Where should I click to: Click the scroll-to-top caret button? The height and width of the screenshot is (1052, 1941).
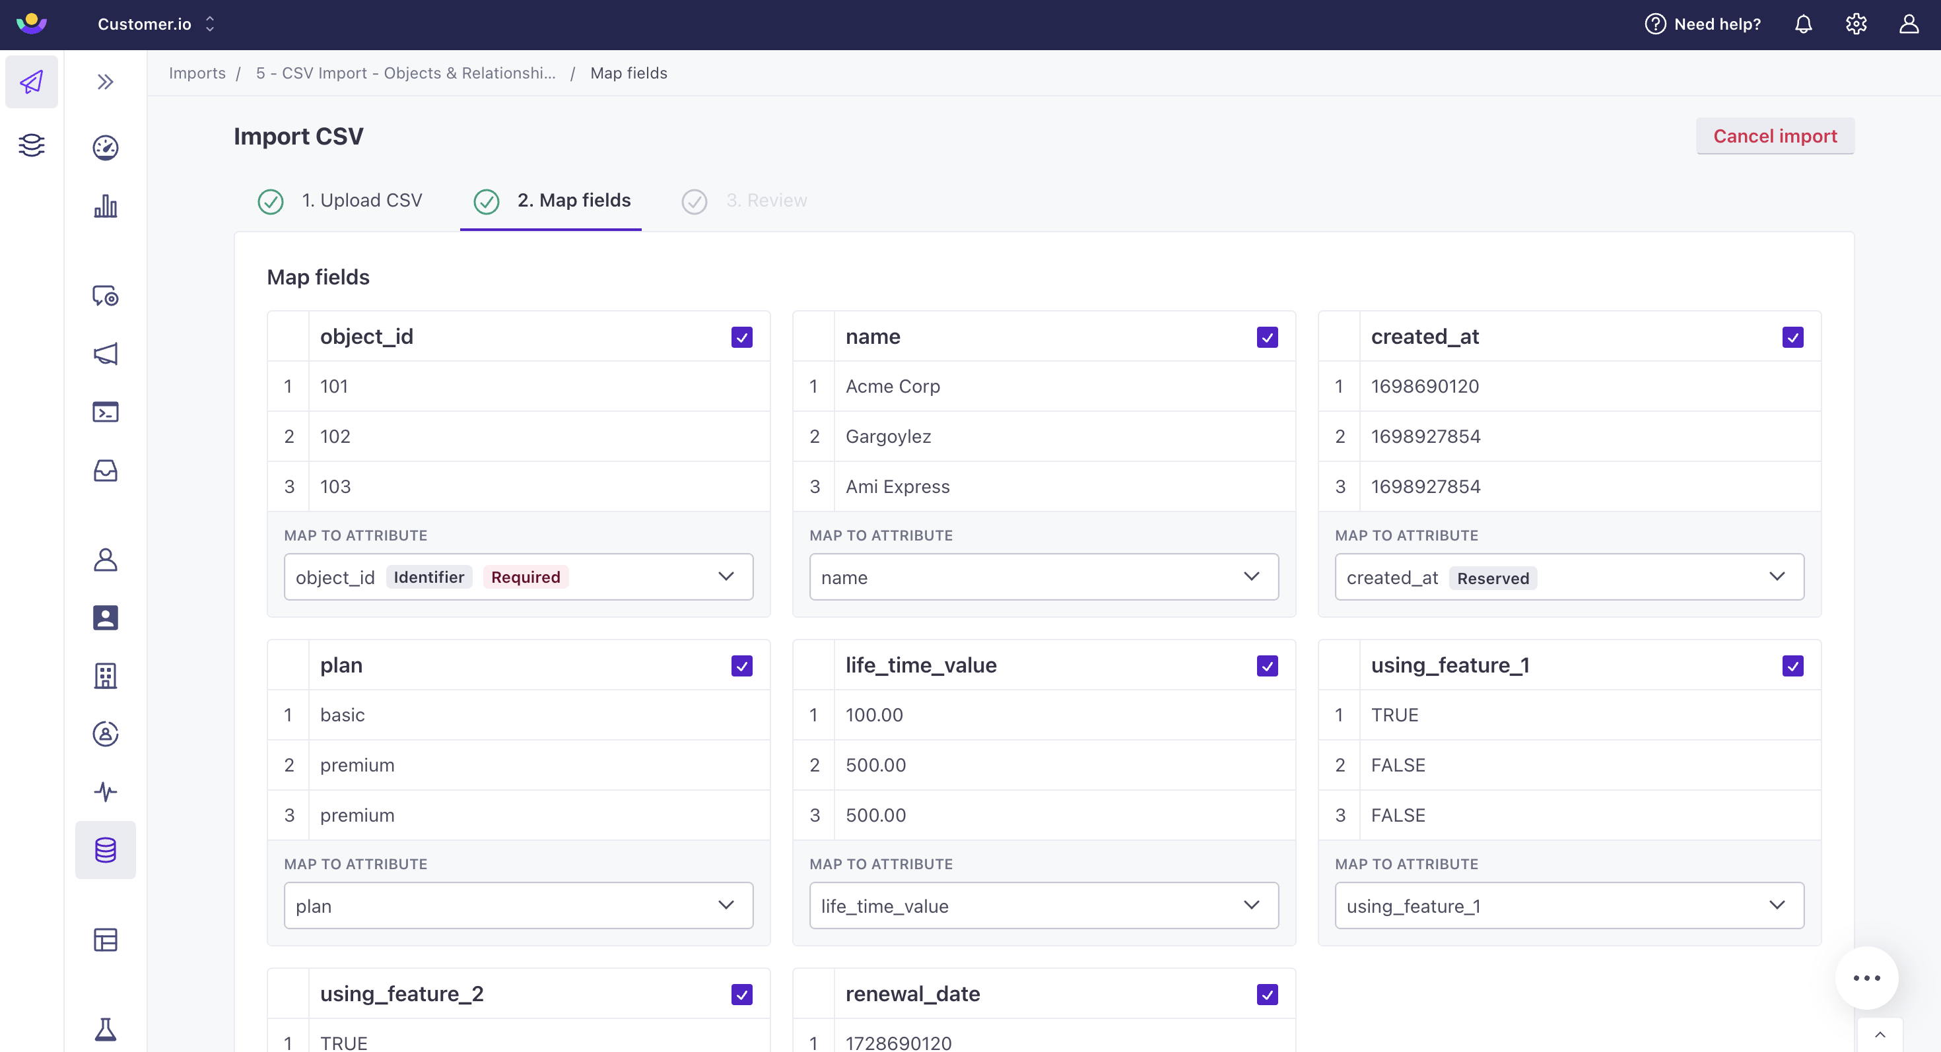(1880, 1035)
